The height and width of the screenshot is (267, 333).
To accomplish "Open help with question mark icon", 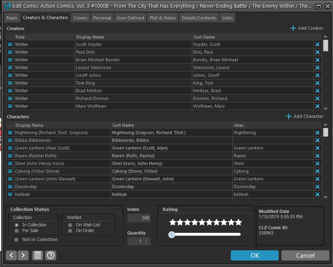I will tap(51, 255).
